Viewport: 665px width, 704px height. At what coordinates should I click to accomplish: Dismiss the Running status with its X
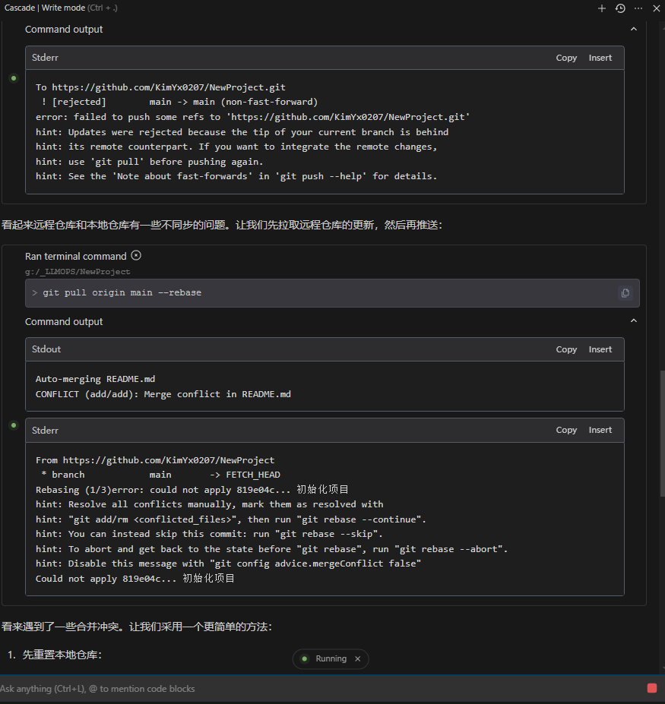358,658
